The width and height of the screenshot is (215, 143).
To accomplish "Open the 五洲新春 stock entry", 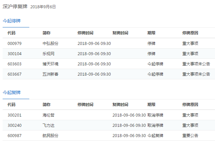I will pyautogui.click(x=50, y=74).
